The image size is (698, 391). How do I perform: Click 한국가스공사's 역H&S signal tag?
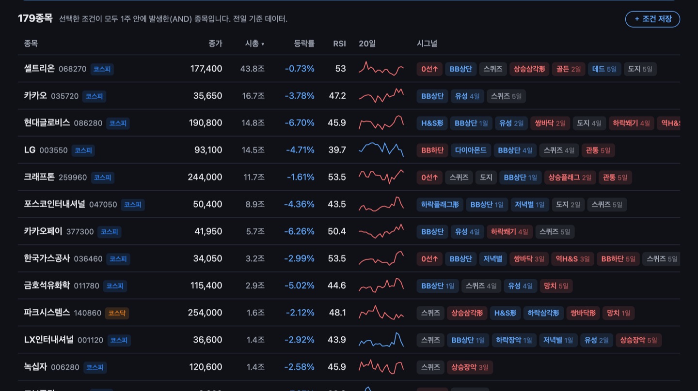coord(572,259)
